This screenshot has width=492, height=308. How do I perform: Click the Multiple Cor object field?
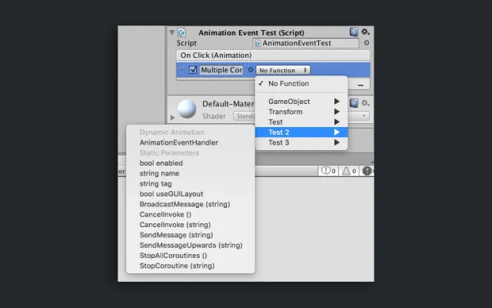coord(221,70)
